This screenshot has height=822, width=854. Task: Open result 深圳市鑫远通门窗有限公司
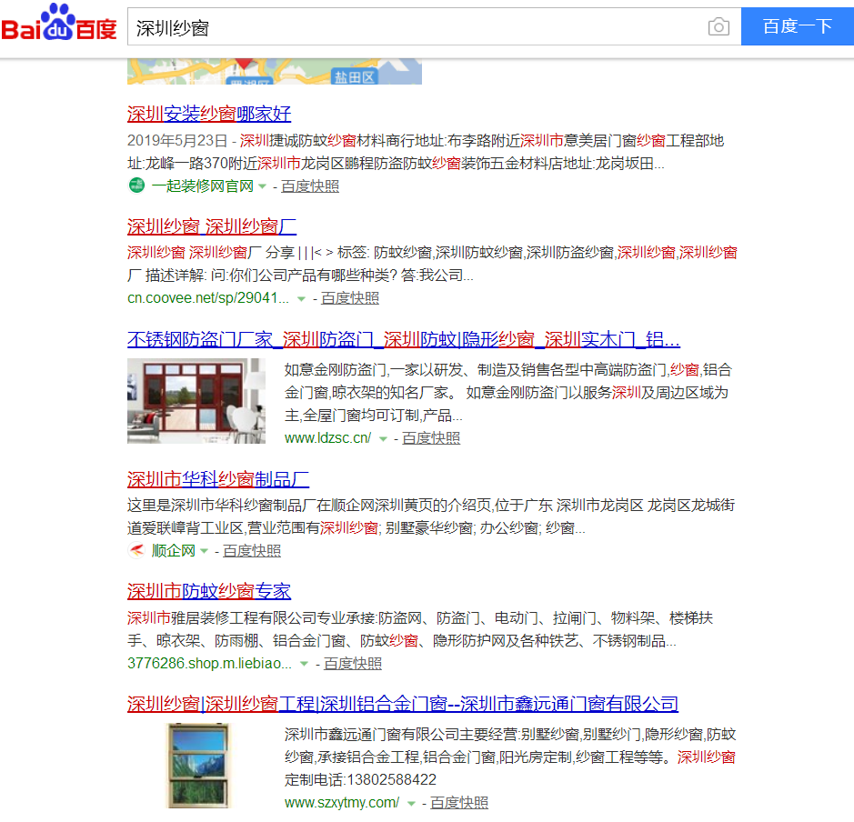[403, 704]
